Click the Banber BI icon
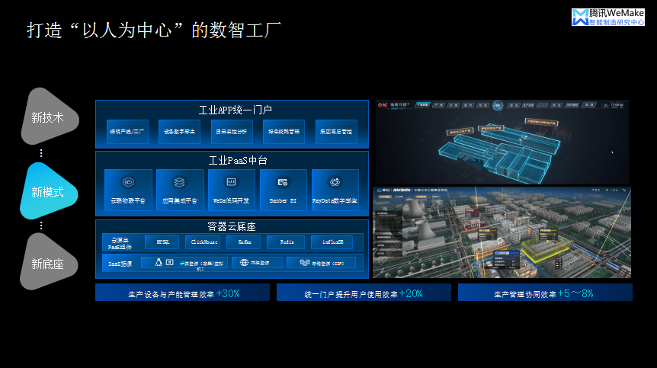The image size is (657, 368). point(283,183)
